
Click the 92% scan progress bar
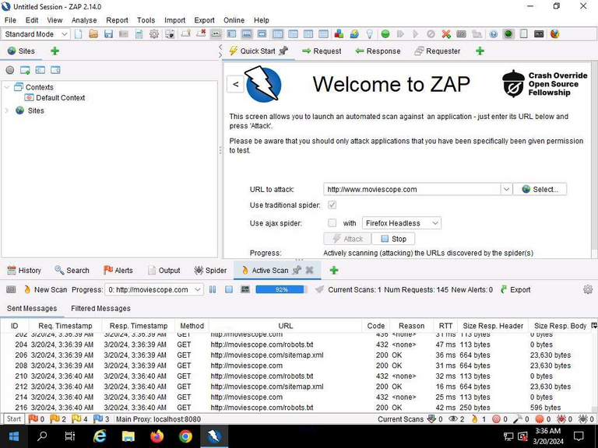[x=281, y=289]
